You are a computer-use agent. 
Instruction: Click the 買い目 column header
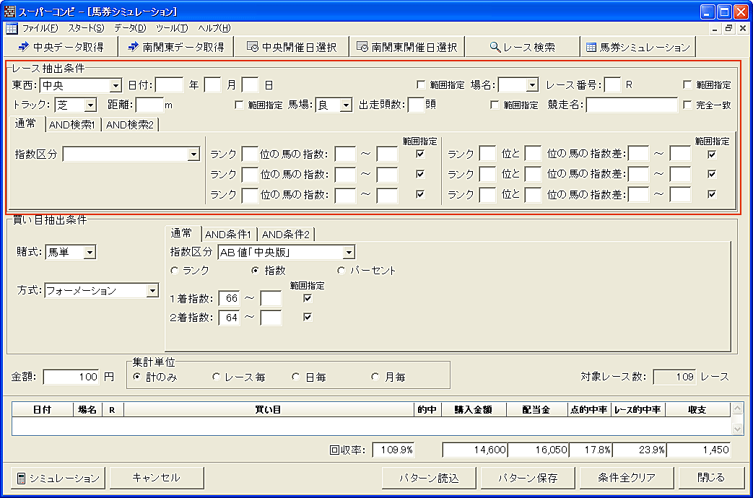269,410
